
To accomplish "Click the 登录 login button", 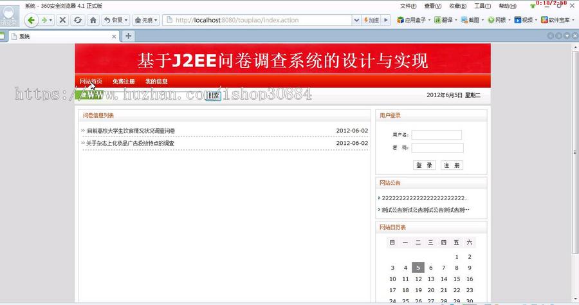I will 425,165.
